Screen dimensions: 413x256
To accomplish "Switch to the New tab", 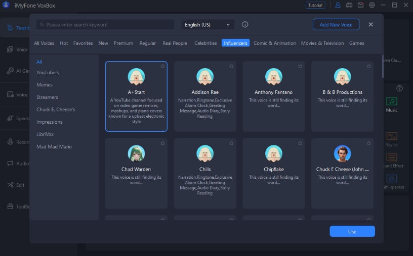I will pyautogui.click(x=103, y=43).
